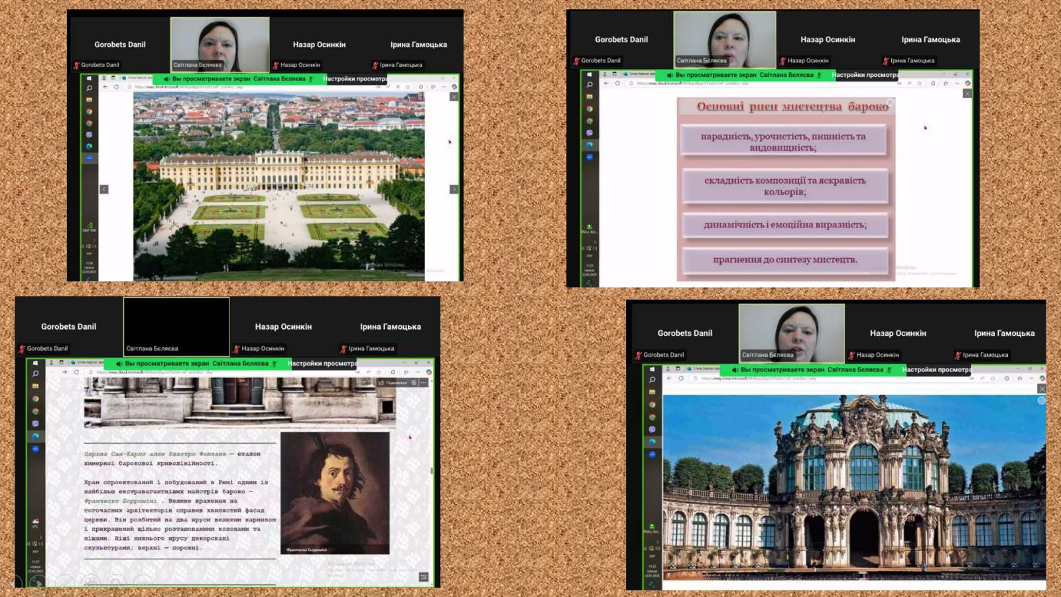
Task: Click next-image arrow beside Schönbrunn palace photo
Action: (454, 190)
